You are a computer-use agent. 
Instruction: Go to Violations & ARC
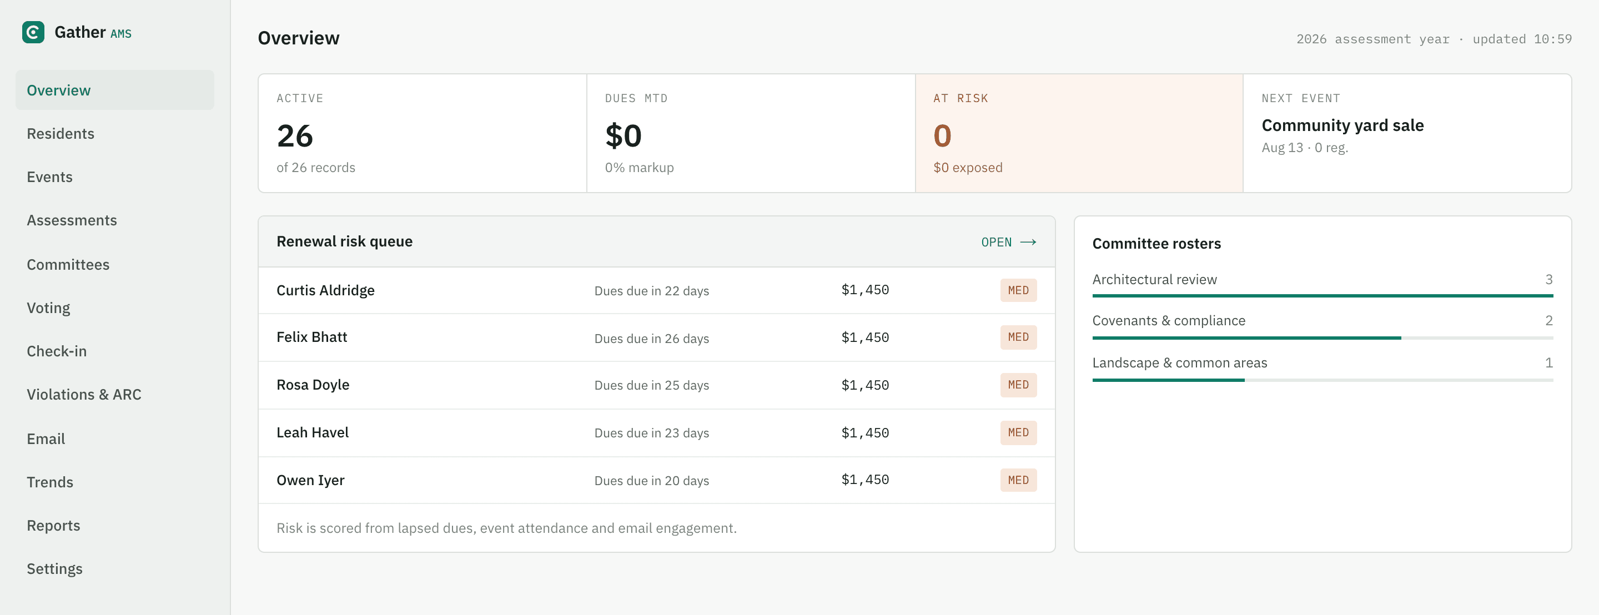(115, 395)
